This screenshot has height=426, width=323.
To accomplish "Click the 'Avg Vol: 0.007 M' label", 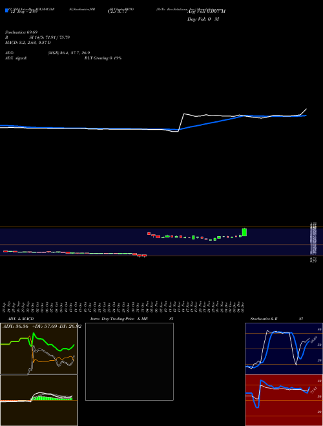I will (x=206, y=12).
